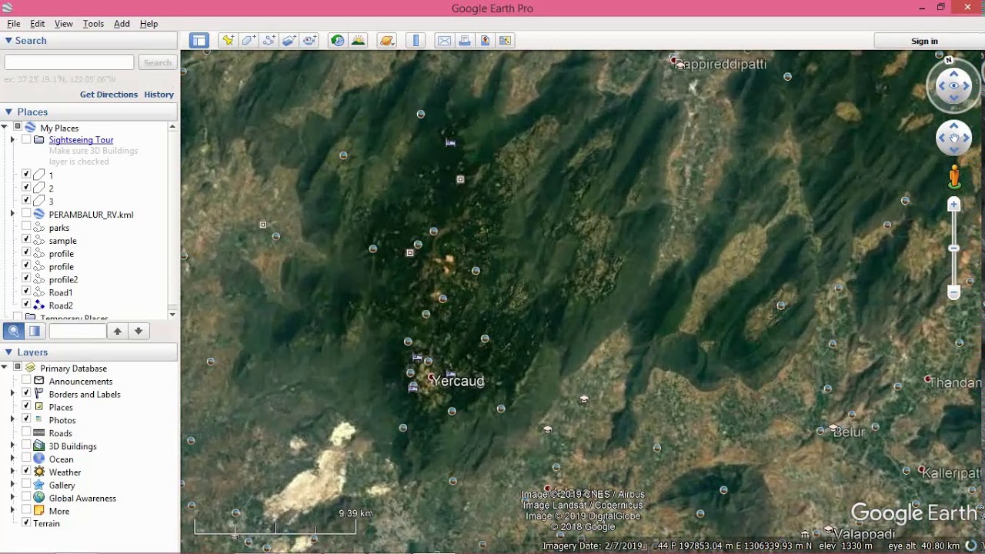This screenshot has height=554, width=985.
Task: Toggle the Road1 checkbox
Action: (x=26, y=292)
